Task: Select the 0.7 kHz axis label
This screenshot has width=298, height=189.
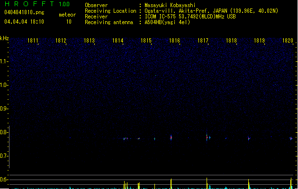Action: point(4,156)
